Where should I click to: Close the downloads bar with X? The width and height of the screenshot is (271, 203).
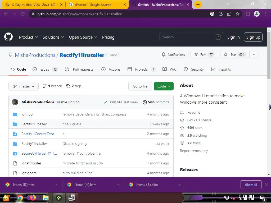[266, 184]
